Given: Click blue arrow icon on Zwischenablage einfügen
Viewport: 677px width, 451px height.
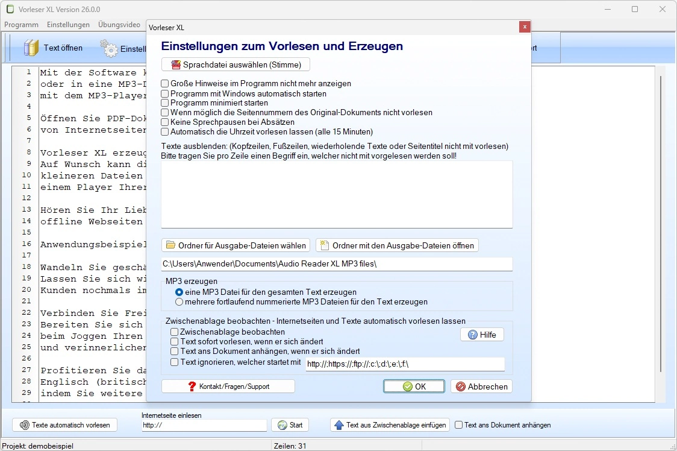Looking at the screenshot, I should 339,425.
